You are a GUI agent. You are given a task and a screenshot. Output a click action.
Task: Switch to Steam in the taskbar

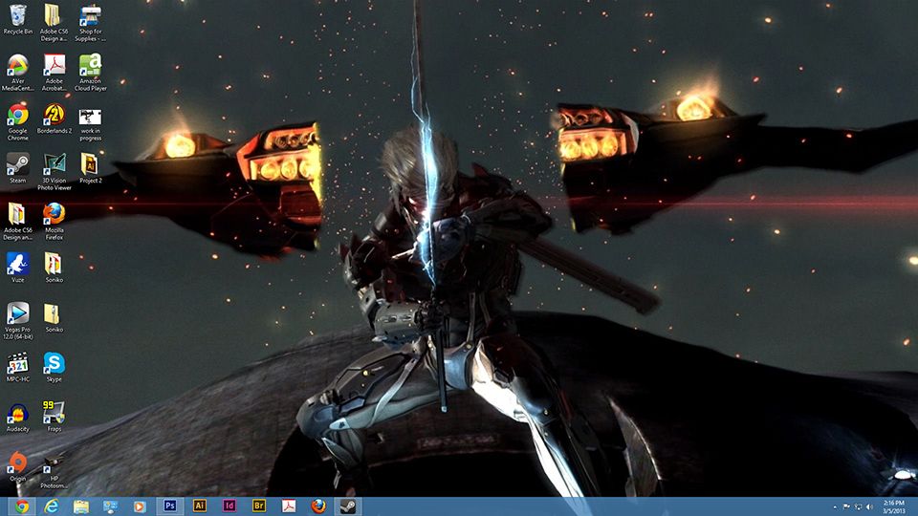tap(348, 506)
